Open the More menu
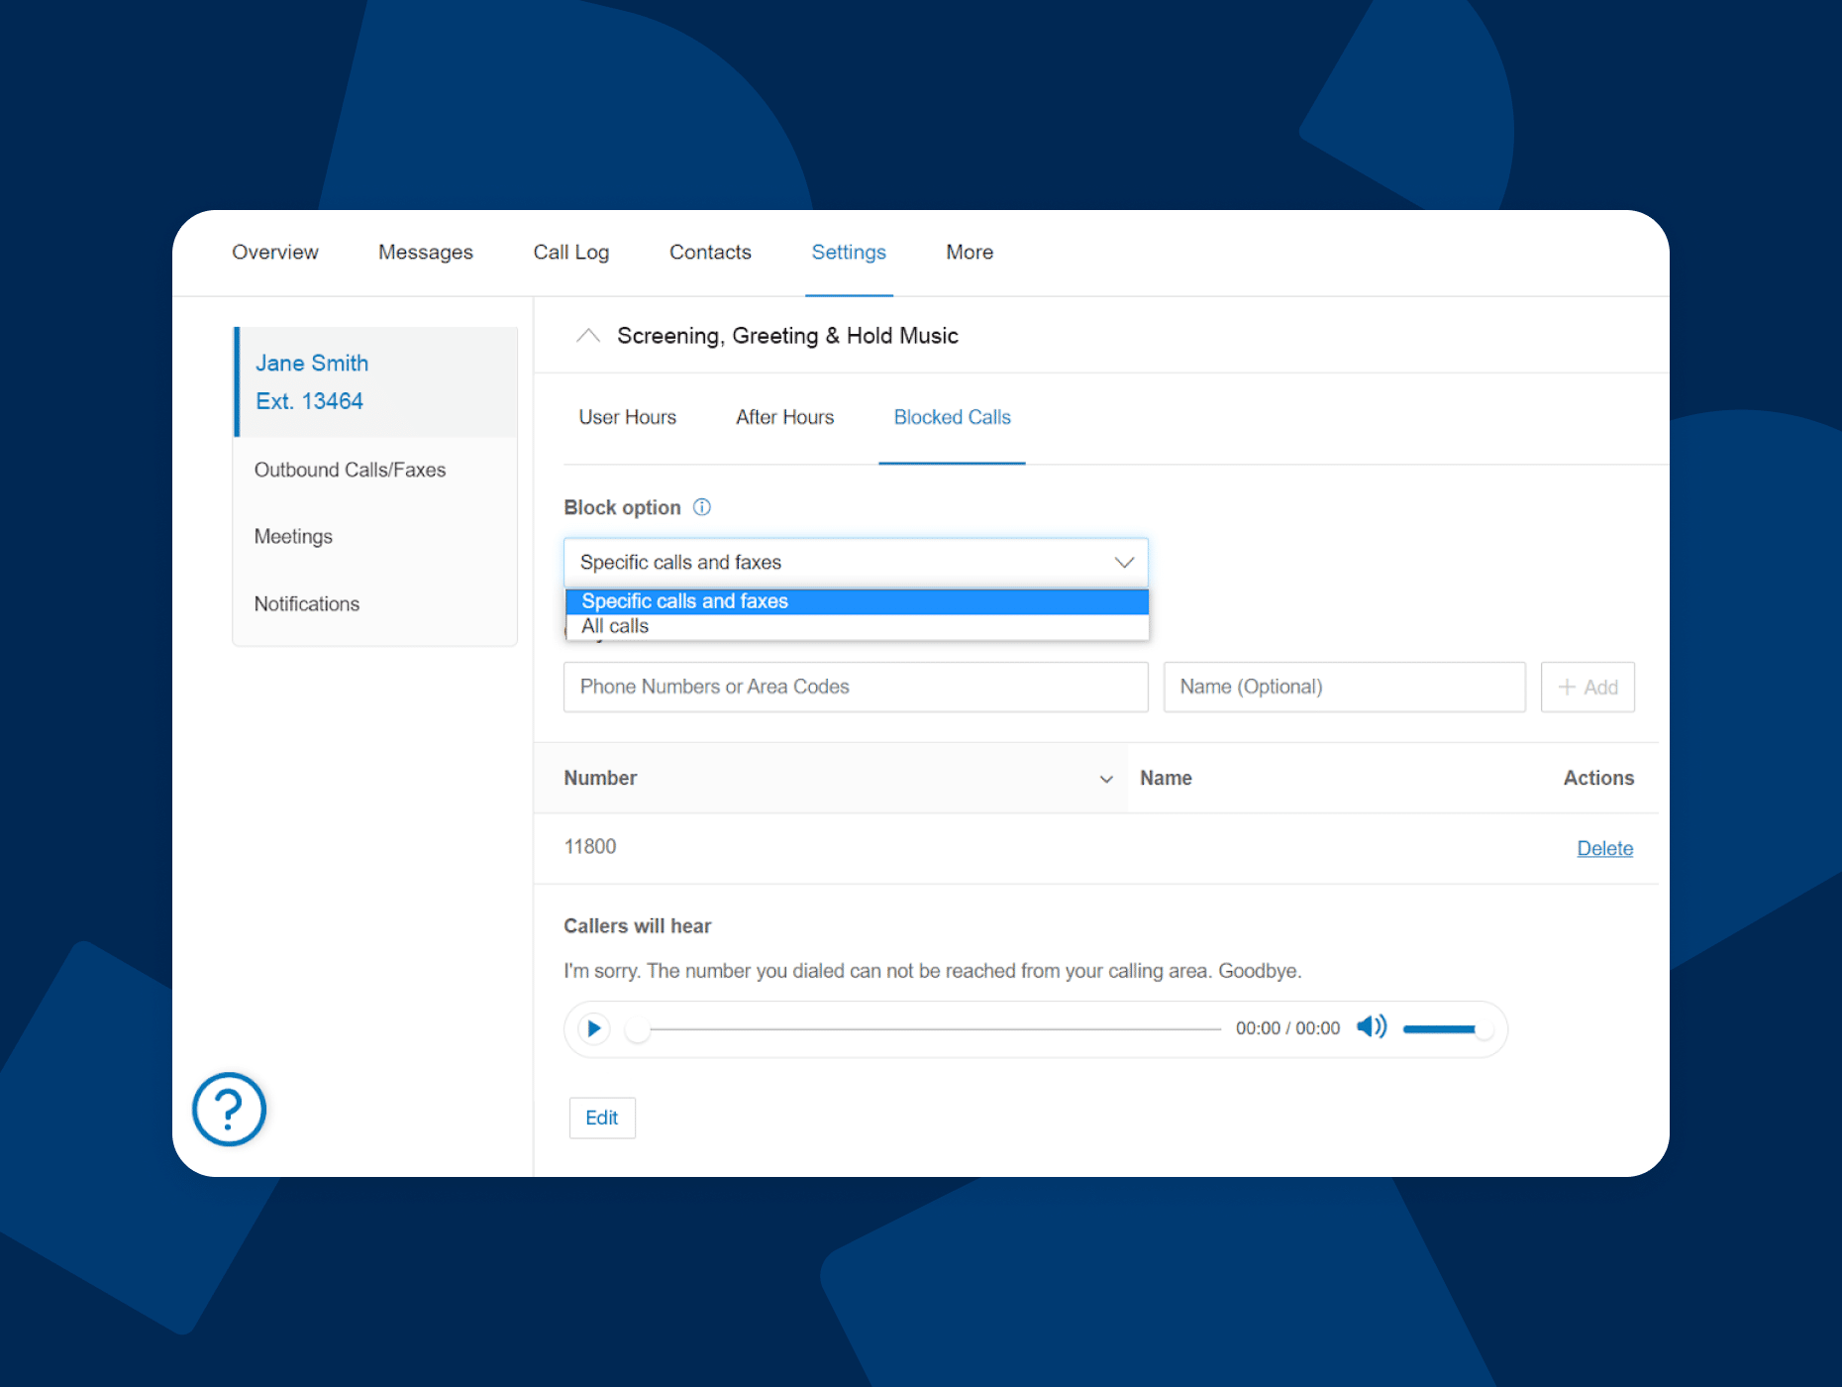Viewport: 1842px width, 1387px height. click(969, 253)
